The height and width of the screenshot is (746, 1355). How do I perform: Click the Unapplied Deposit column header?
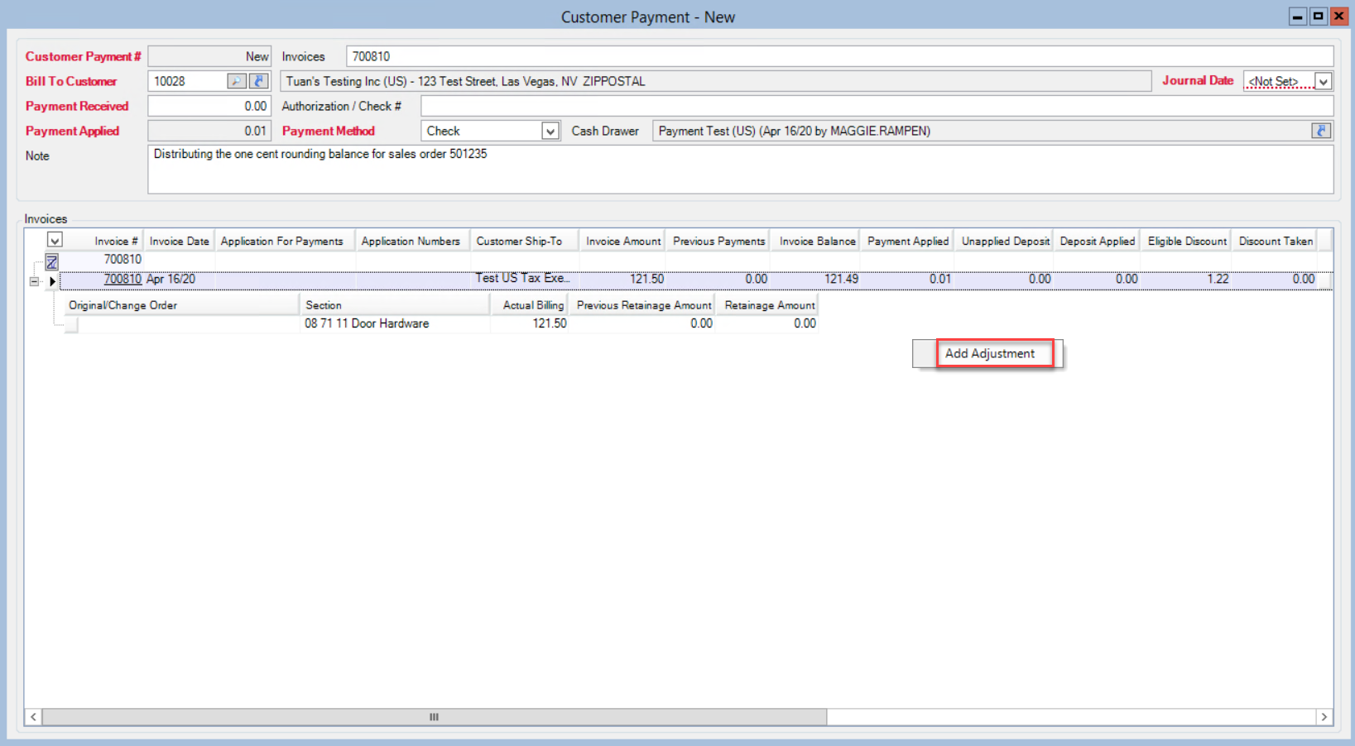click(x=1004, y=241)
